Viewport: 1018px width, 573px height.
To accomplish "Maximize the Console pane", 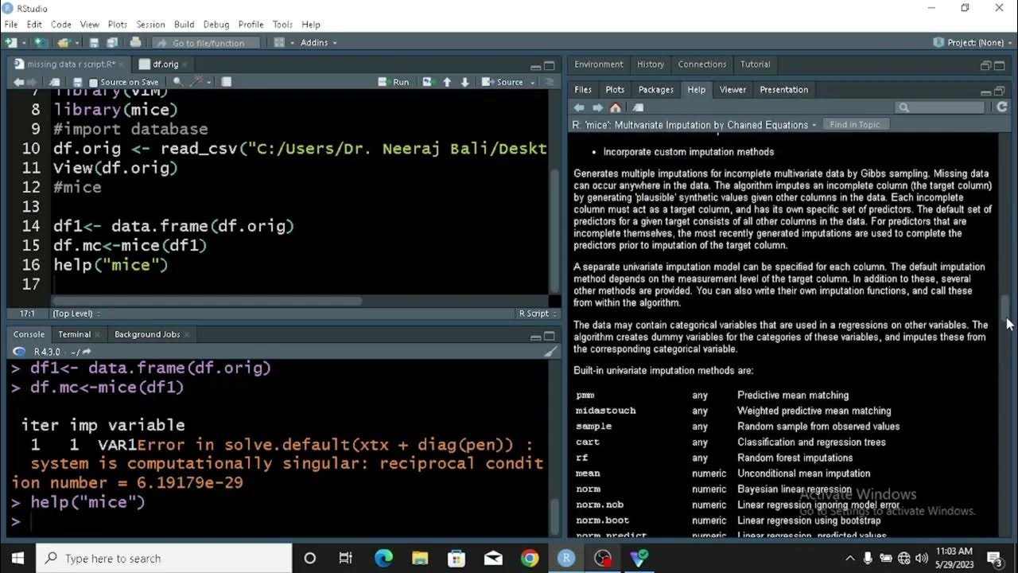I will tap(550, 336).
